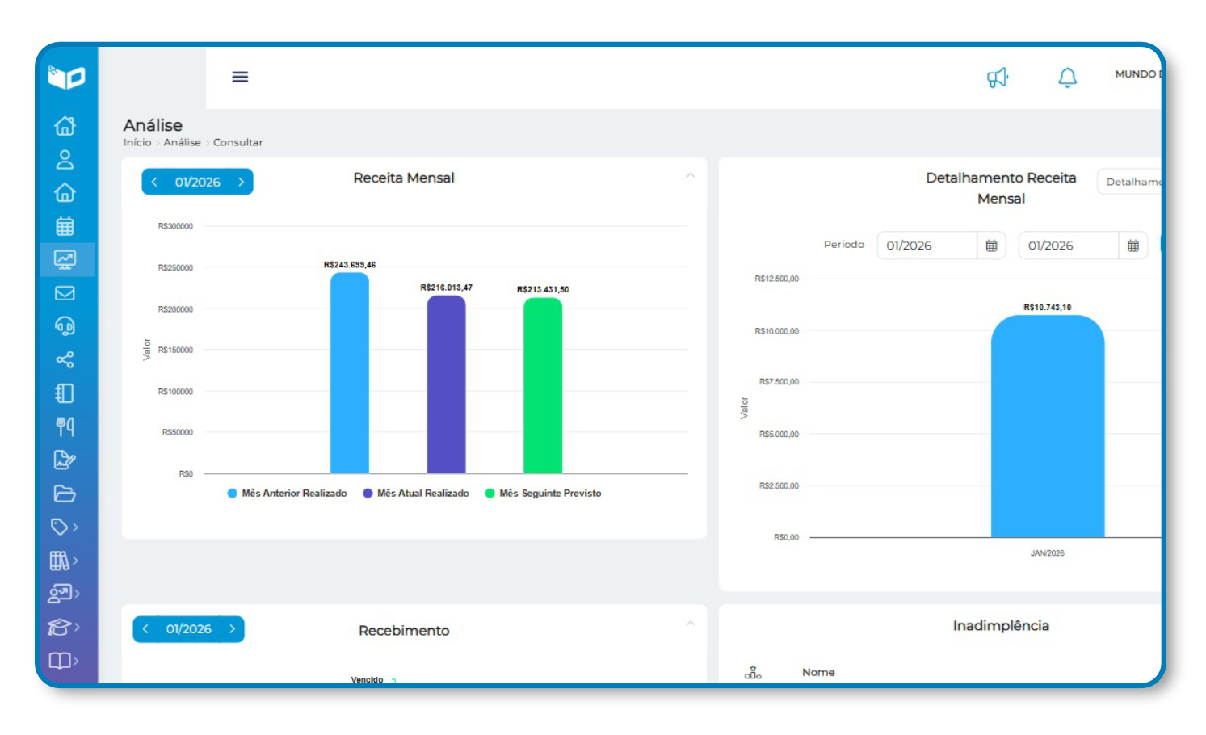Open the envelope messages icon in sidebar

[65, 293]
